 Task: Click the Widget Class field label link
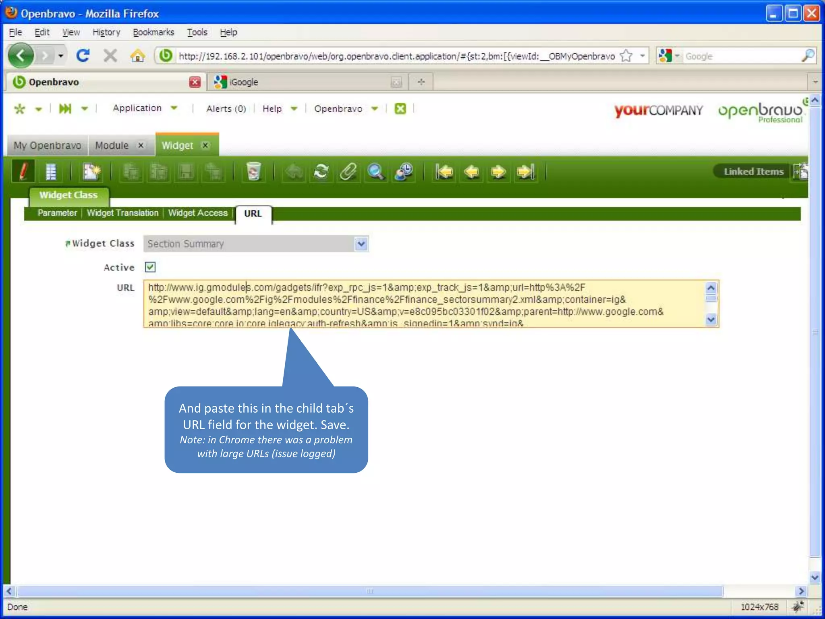click(103, 243)
